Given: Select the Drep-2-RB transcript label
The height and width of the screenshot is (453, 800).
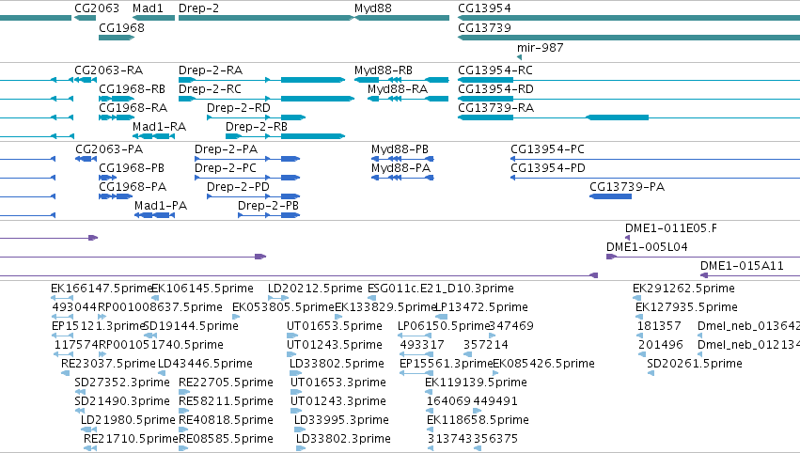Looking at the screenshot, I should pyautogui.click(x=257, y=127).
